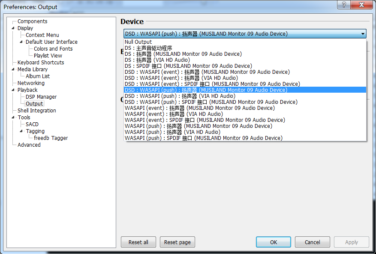Viewport: 376px width, 254px height.
Task: Open Advanced preferences page
Action: tap(29, 145)
